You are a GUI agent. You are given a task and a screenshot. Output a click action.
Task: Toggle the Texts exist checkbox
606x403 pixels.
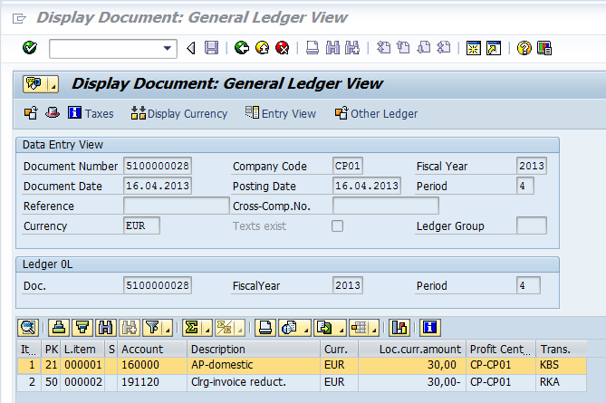click(337, 226)
